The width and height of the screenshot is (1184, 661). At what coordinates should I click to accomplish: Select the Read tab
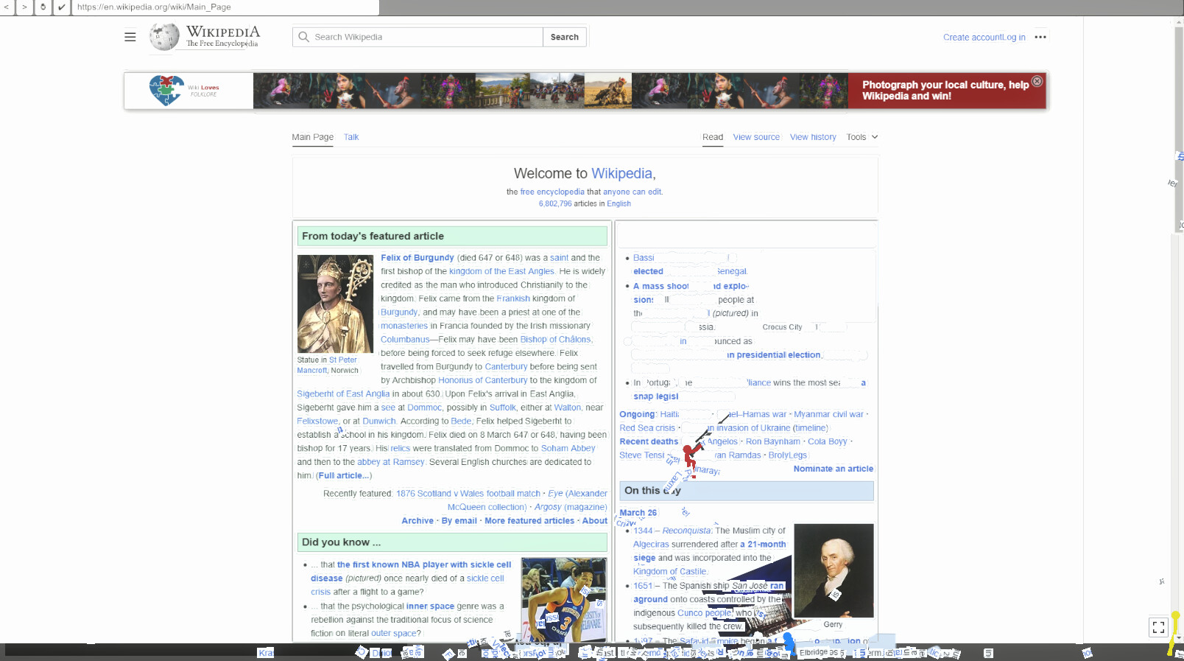713,137
